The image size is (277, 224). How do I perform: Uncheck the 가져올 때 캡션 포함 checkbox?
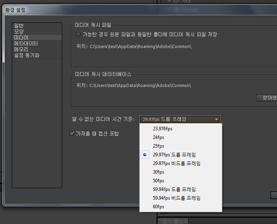(72, 134)
